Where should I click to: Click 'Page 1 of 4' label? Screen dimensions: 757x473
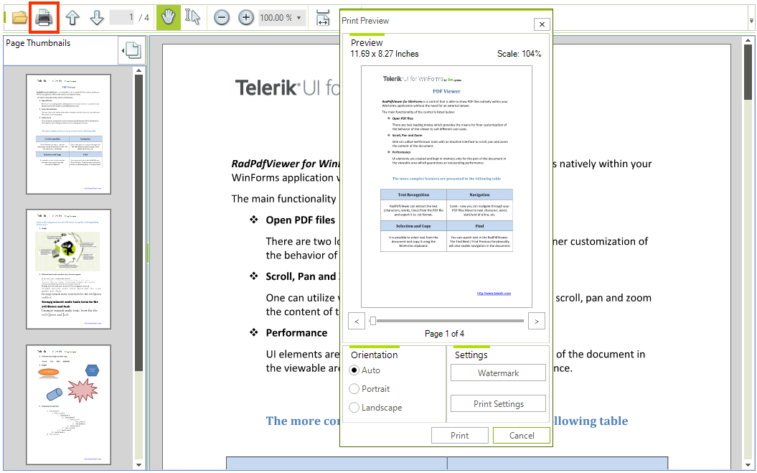[x=444, y=334]
